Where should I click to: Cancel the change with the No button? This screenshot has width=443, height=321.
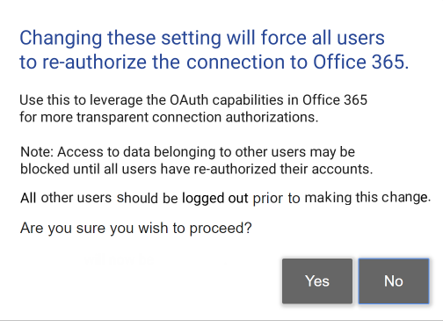[x=394, y=281]
